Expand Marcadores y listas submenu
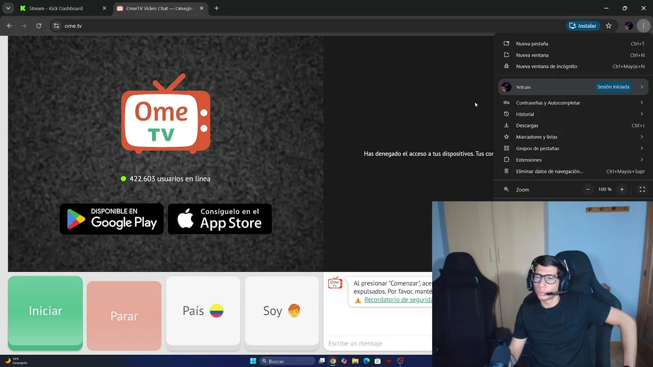Viewport: 653px width, 367px height. (x=573, y=137)
